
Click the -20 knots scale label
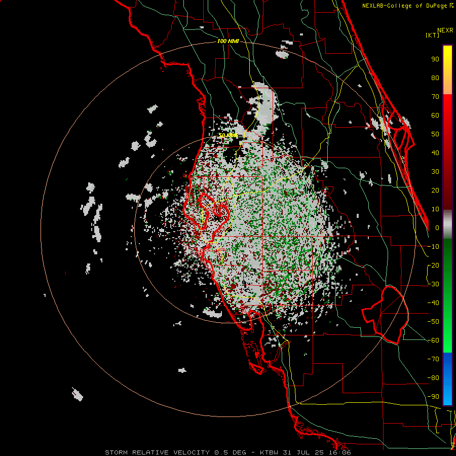point(433,265)
